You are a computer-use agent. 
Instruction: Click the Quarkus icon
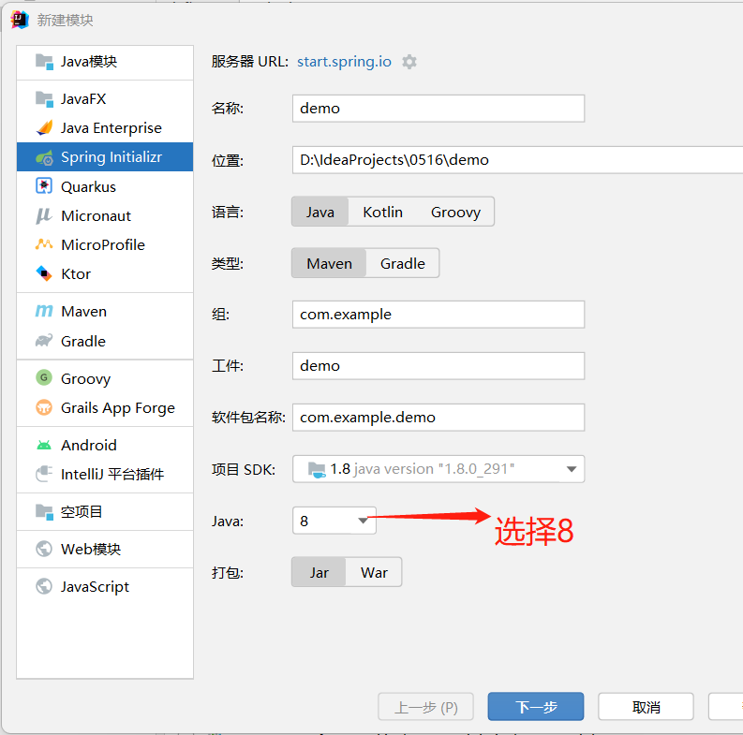[44, 186]
